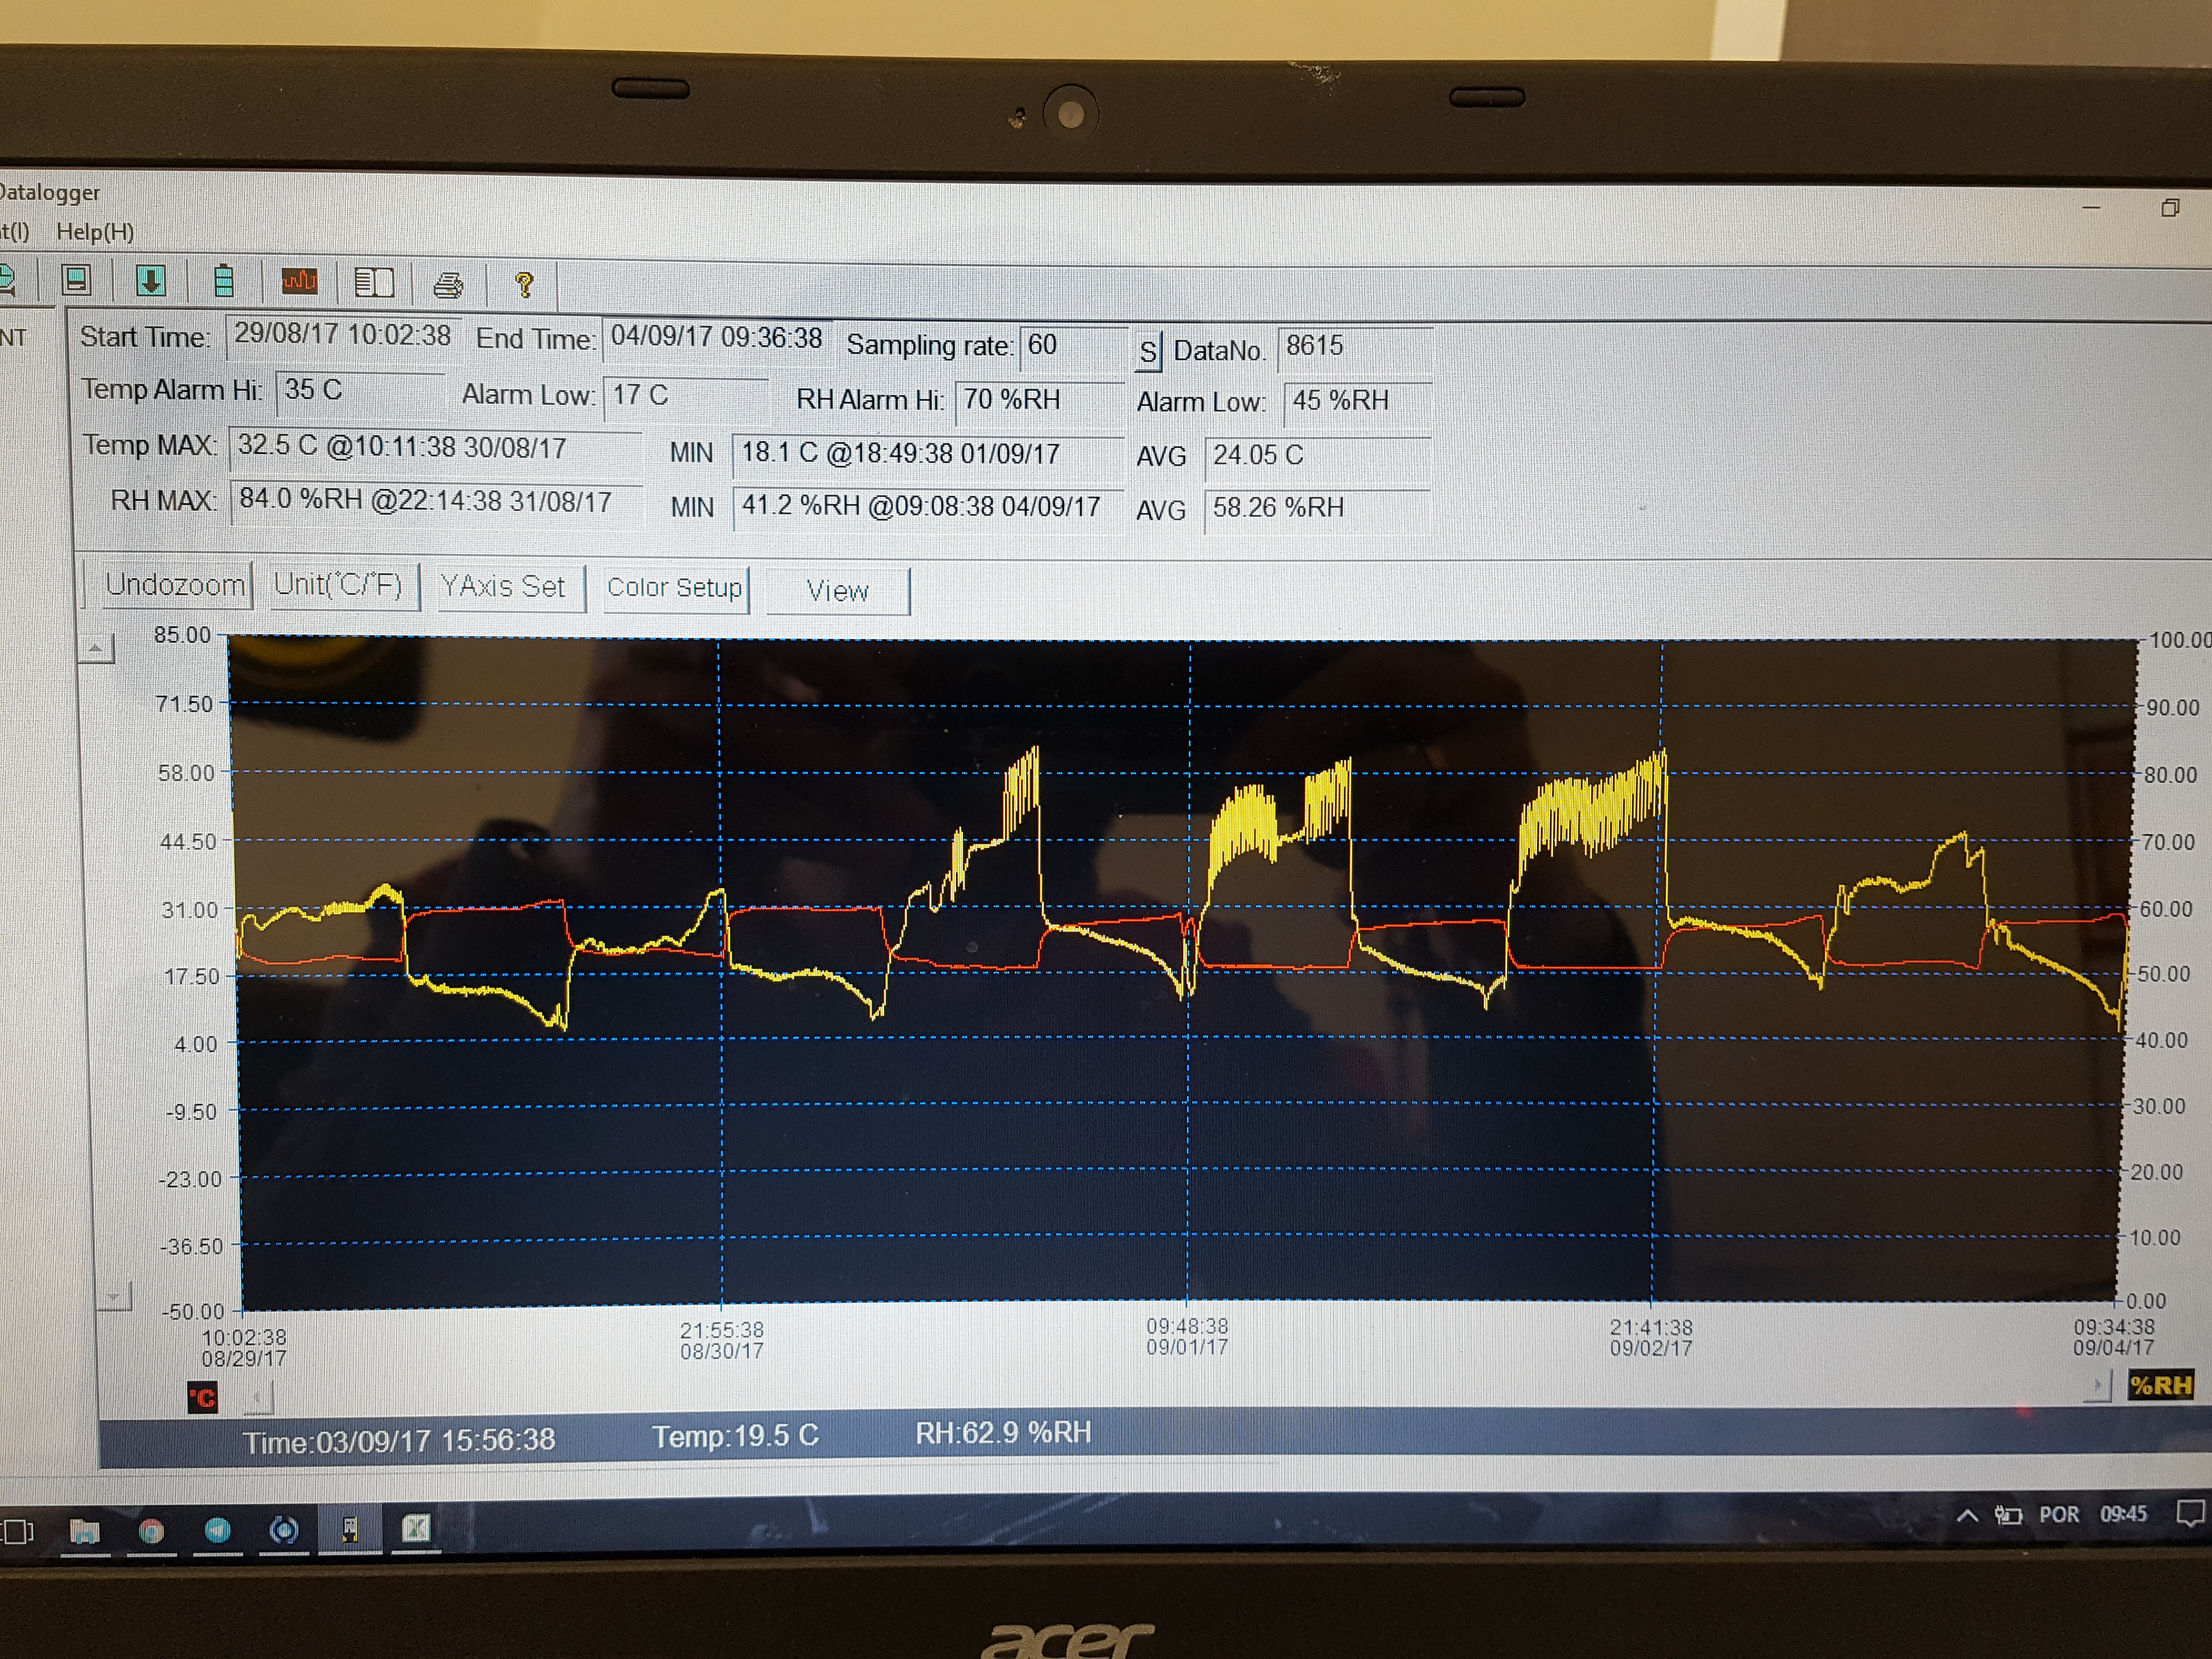This screenshot has width=2212, height=1659.
Task: Click the partially visible connect logger icon
Action: (x=6, y=279)
